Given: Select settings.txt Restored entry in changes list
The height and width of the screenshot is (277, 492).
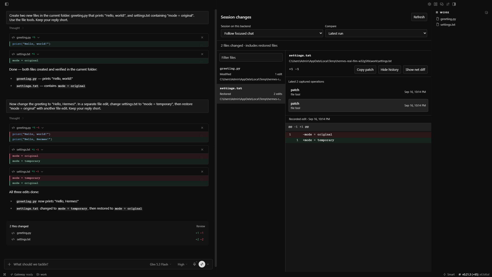Looking at the screenshot, I should pos(251,94).
